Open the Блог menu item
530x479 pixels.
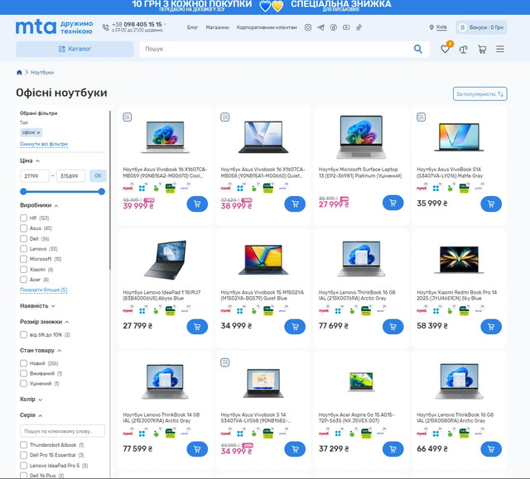192,27
